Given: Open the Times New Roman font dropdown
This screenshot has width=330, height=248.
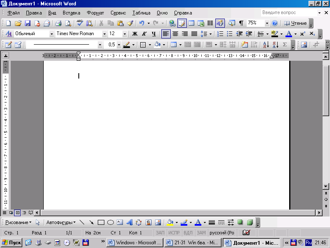Looking at the screenshot, I should point(104,34).
